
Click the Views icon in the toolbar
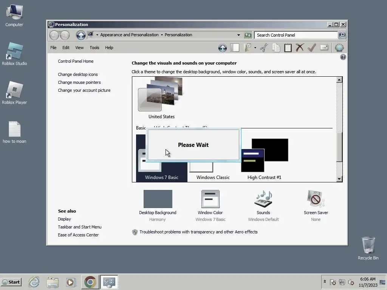coord(248,48)
